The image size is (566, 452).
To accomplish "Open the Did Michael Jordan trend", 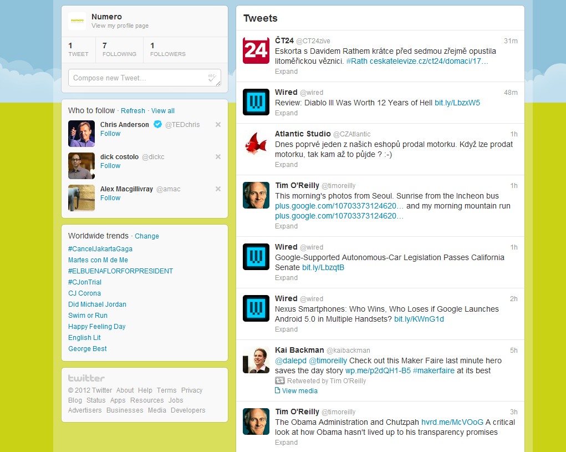I will tap(98, 304).
